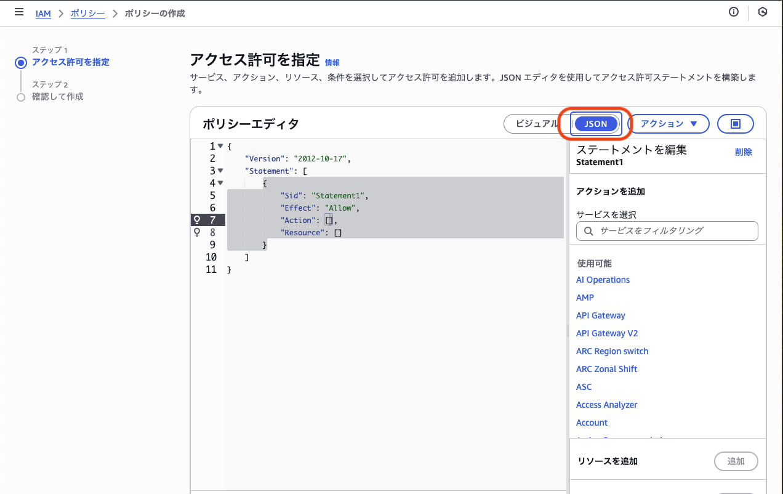Viewport: 783px width, 494px height.
Task: Click 削除 to delete Statement1
Action: 743,152
